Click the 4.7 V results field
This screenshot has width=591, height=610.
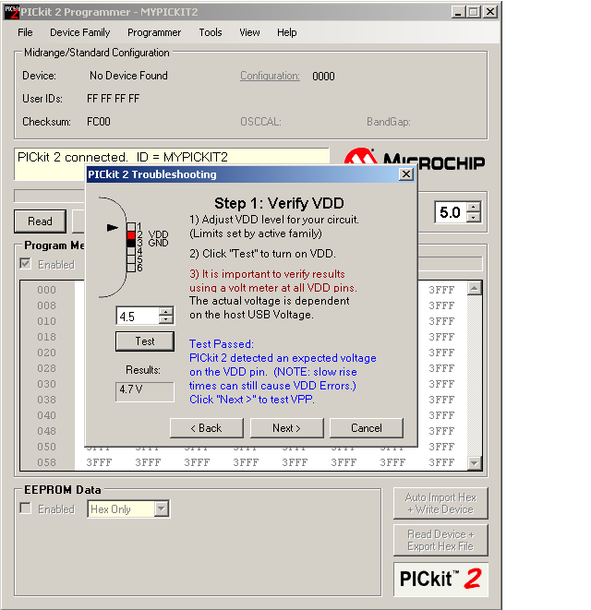click(x=144, y=391)
